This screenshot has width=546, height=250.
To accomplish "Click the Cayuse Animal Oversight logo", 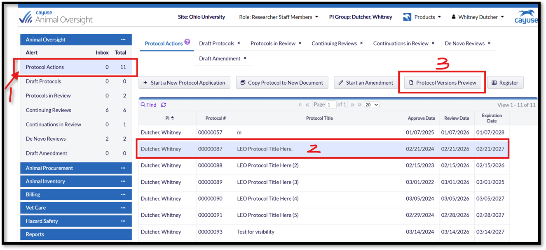I will coord(56,17).
